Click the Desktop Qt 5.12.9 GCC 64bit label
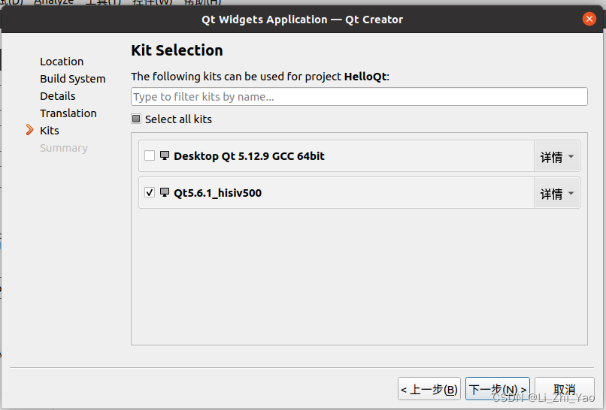Viewport: 606px width, 410px height. click(249, 156)
